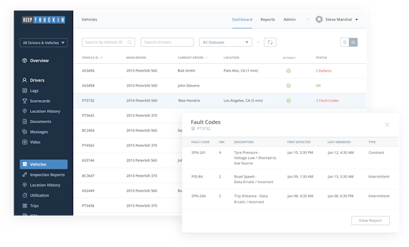The width and height of the screenshot is (409, 247).
Task: Click the vehicle icon beside PT3732 in popup
Action: pos(193,129)
